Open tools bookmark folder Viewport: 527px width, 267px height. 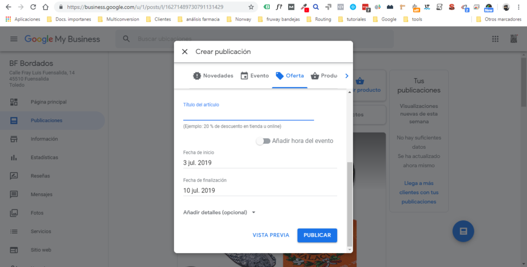pyautogui.click(x=413, y=20)
